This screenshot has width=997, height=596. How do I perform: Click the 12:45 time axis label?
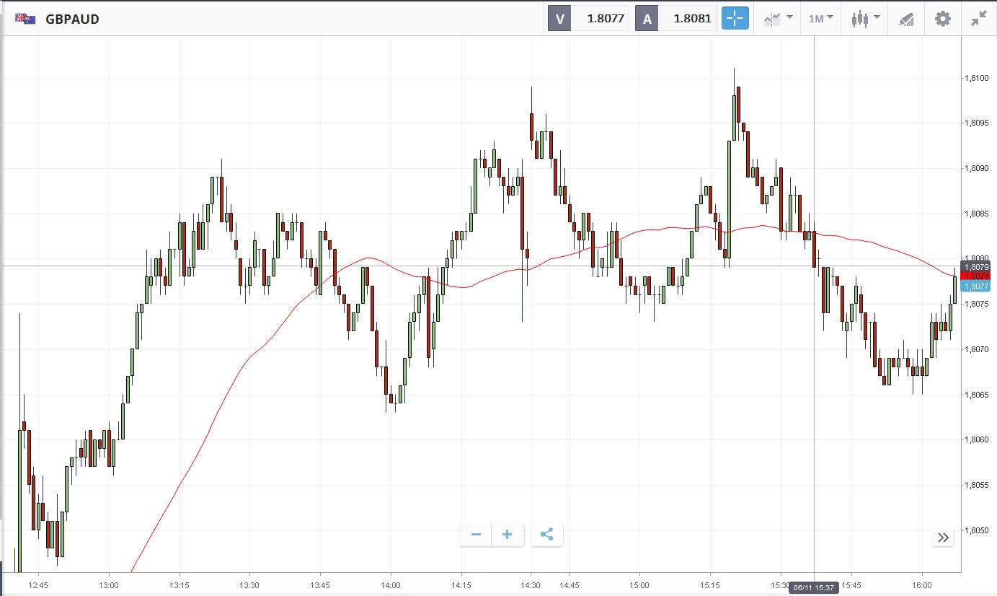click(x=38, y=585)
